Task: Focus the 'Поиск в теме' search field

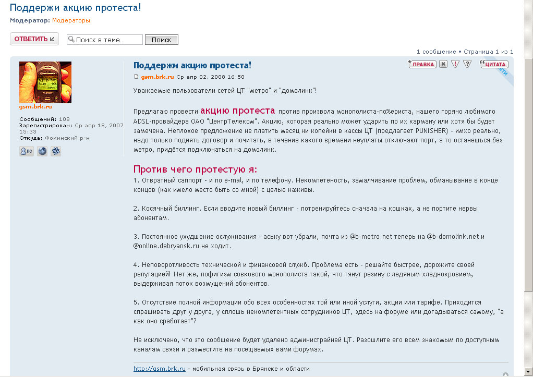Action: (108, 40)
